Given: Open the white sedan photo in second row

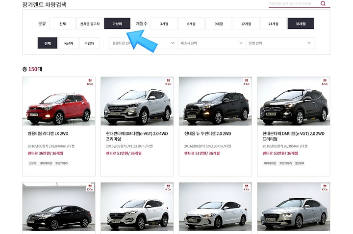Looking at the screenshot, I should [215, 207].
